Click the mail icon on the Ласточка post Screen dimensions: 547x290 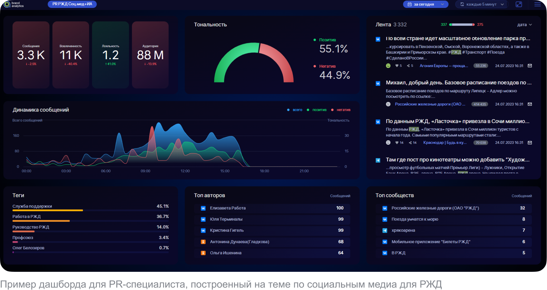click(530, 142)
